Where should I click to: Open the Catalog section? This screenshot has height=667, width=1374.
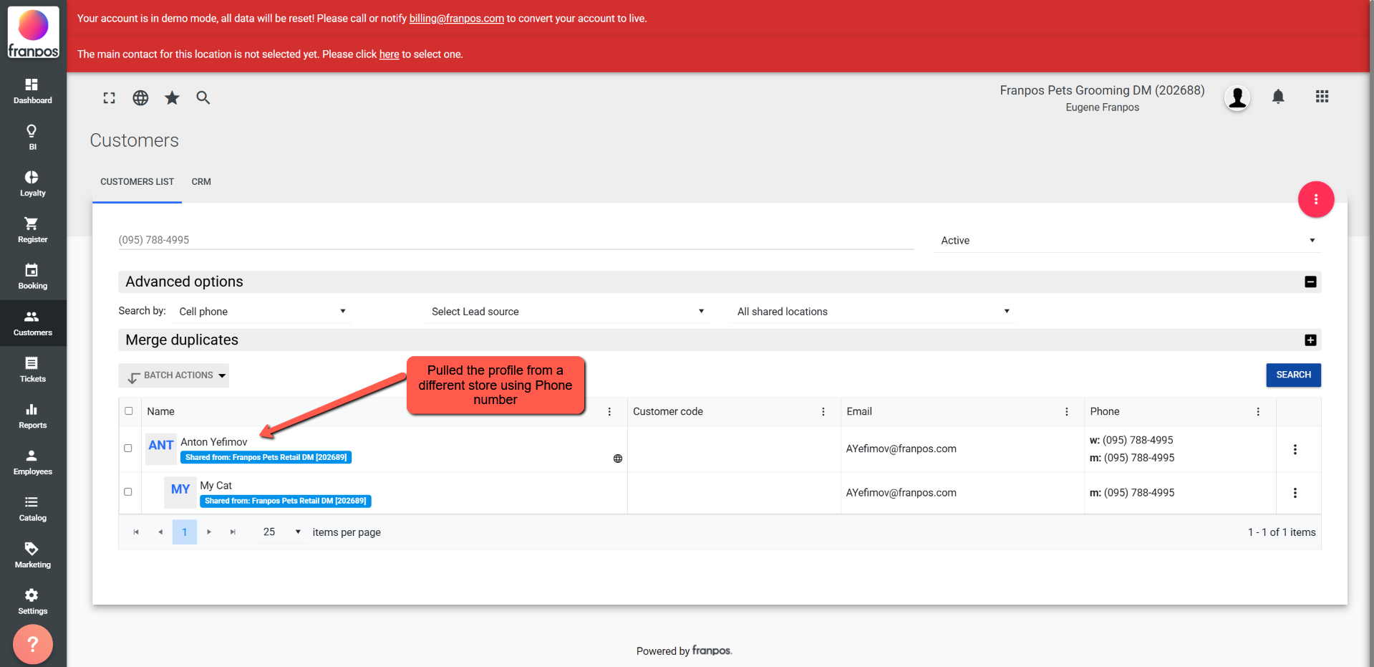pos(33,509)
